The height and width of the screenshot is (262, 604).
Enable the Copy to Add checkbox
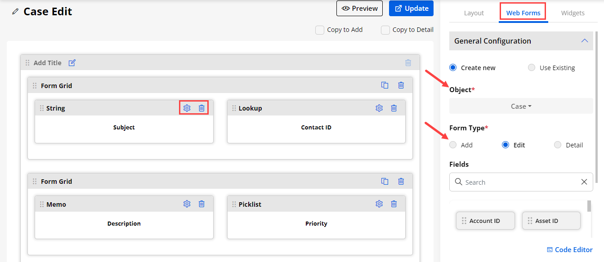coord(320,30)
